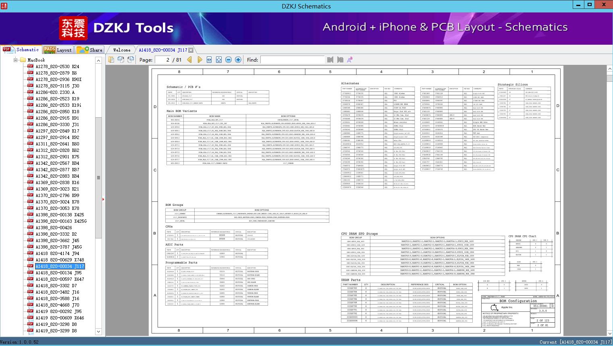Open A1278_820-3115 J30 schematic
Viewport: 613px width, 346px height.
click(x=57, y=86)
